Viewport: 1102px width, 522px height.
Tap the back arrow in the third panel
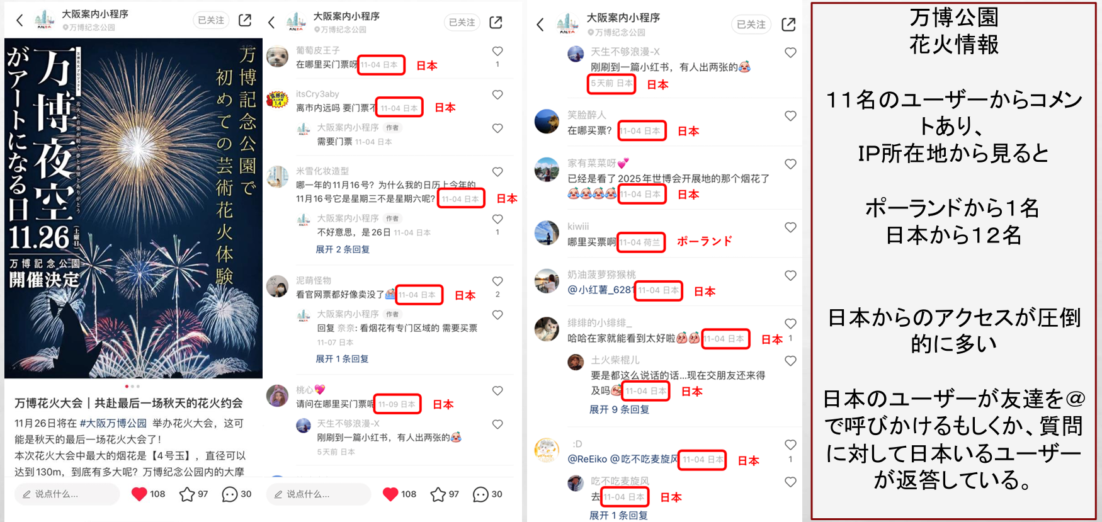click(540, 25)
